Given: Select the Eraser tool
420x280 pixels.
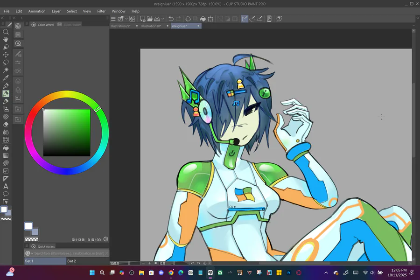Looking at the screenshot, I should 6,124.
